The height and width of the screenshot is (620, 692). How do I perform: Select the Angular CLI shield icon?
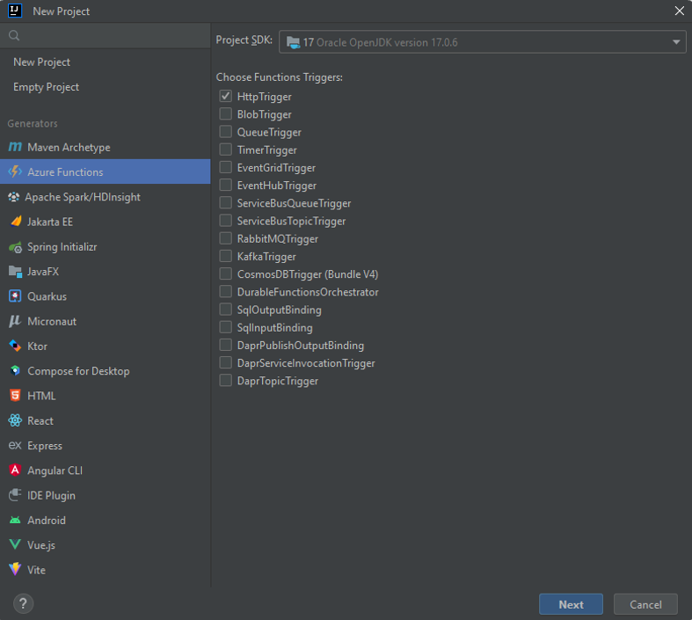pos(15,470)
